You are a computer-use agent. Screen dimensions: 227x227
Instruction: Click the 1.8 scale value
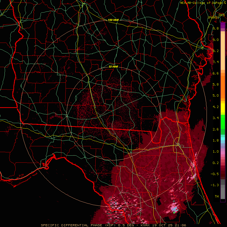tap(216, 140)
